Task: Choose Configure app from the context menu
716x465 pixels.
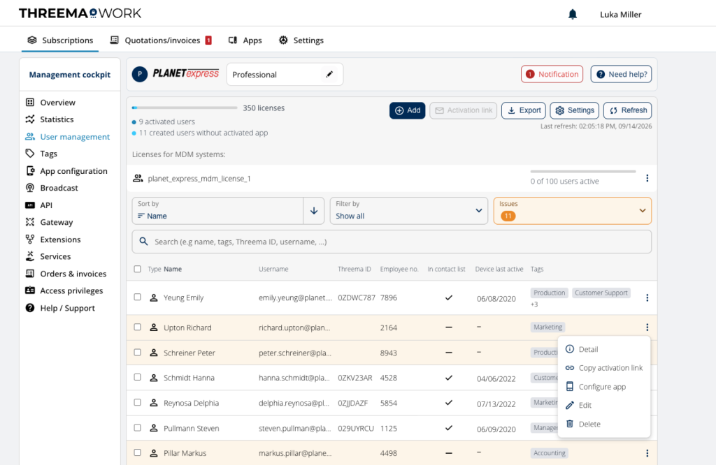Action: [x=603, y=387]
